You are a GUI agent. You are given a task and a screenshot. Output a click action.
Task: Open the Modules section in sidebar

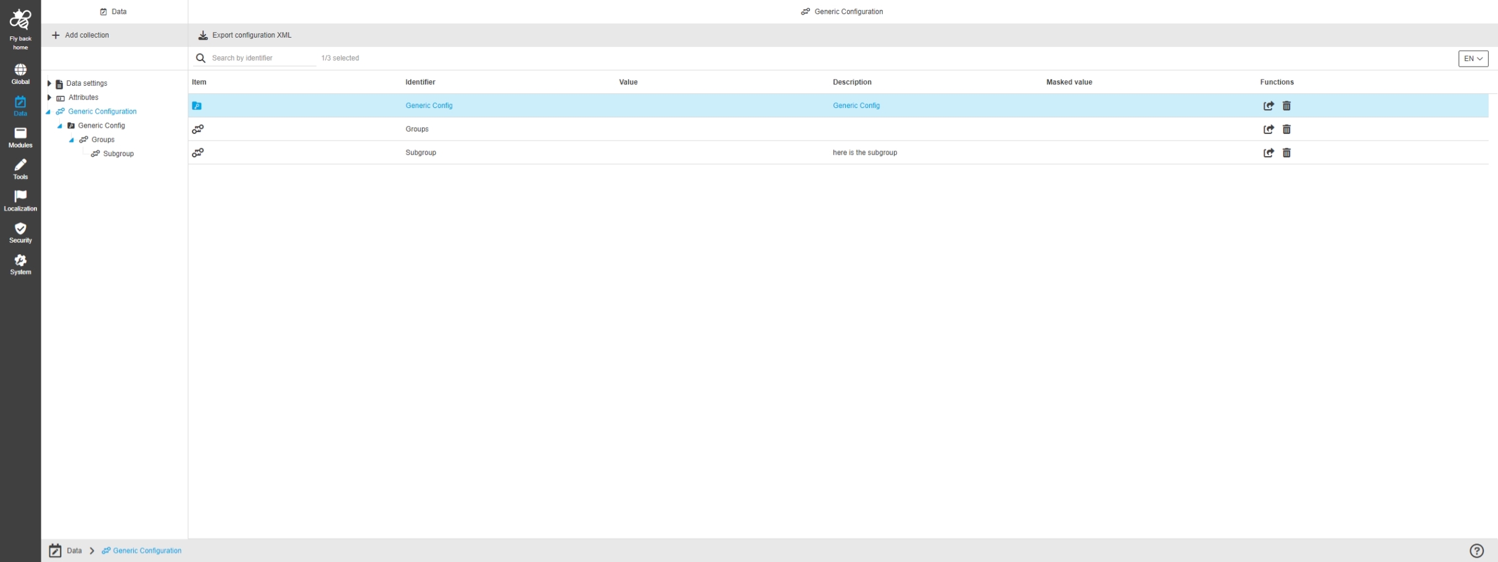click(20, 138)
